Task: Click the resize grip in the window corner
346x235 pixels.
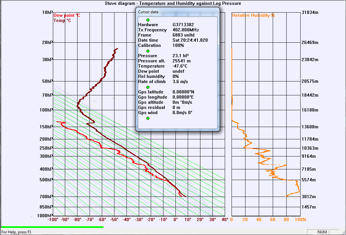Action: pos(343,232)
